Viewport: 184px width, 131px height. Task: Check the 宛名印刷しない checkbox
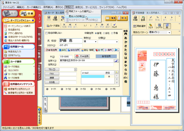pyautogui.click(x=47, y=33)
